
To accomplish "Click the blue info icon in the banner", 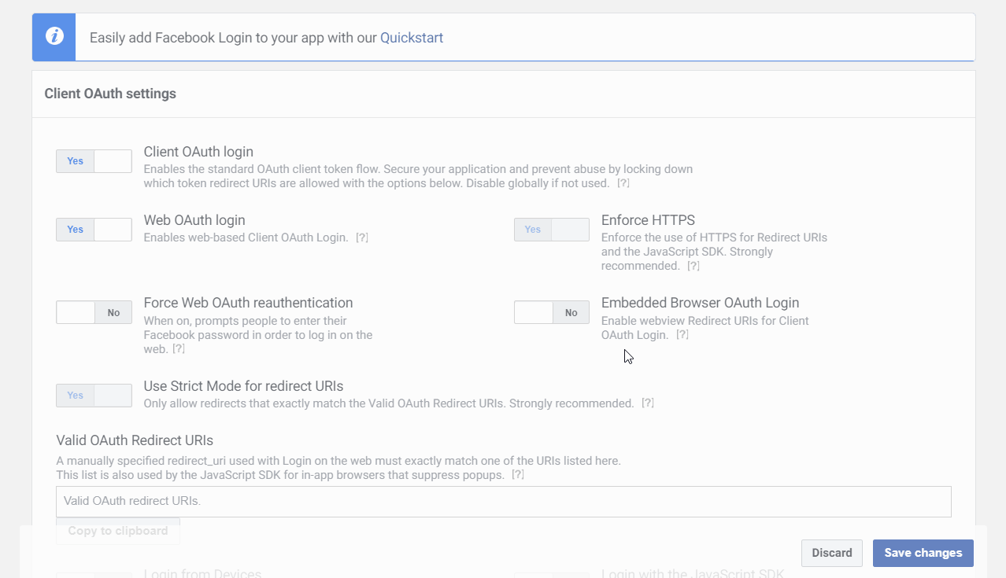I will pyautogui.click(x=54, y=36).
